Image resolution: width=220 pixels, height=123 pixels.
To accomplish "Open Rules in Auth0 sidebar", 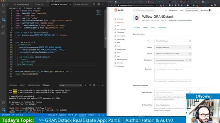I will click(117, 42).
